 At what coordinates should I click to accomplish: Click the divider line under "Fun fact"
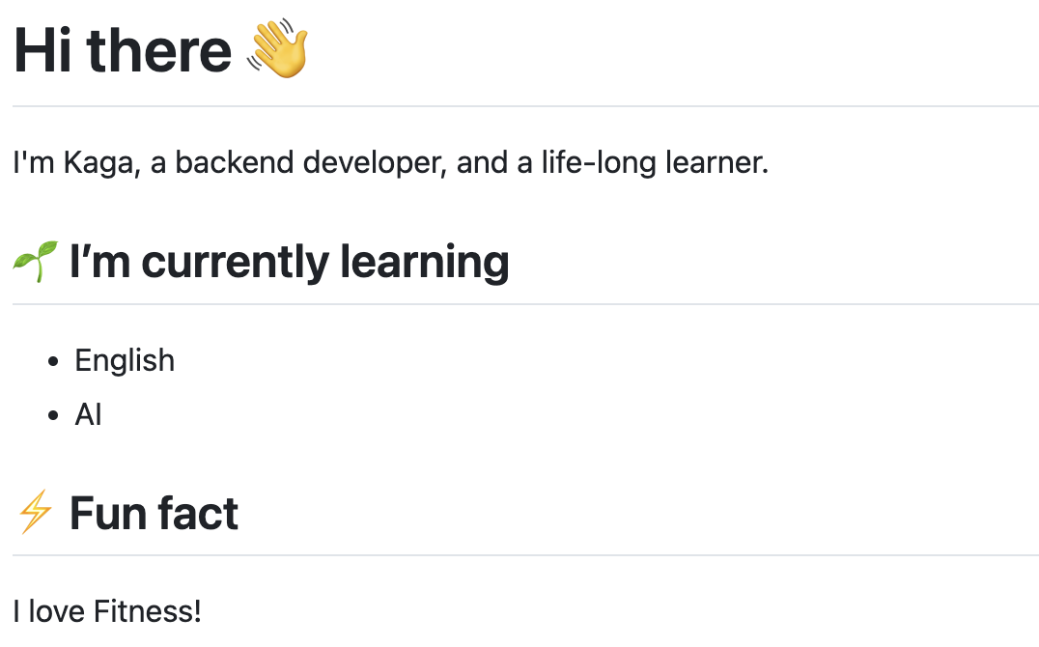[525, 555]
